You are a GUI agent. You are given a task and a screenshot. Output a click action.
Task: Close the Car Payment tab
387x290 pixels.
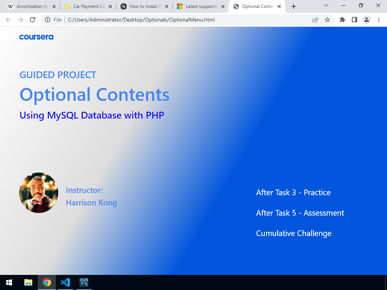click(x=110, y=7)
